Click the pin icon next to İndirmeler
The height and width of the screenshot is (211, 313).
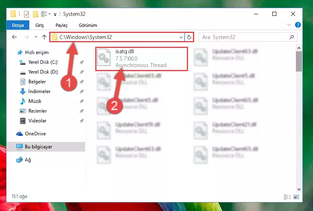(81, 91)
